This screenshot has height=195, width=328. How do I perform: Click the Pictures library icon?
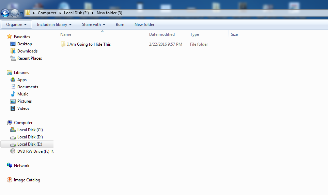tap(13, 101)
